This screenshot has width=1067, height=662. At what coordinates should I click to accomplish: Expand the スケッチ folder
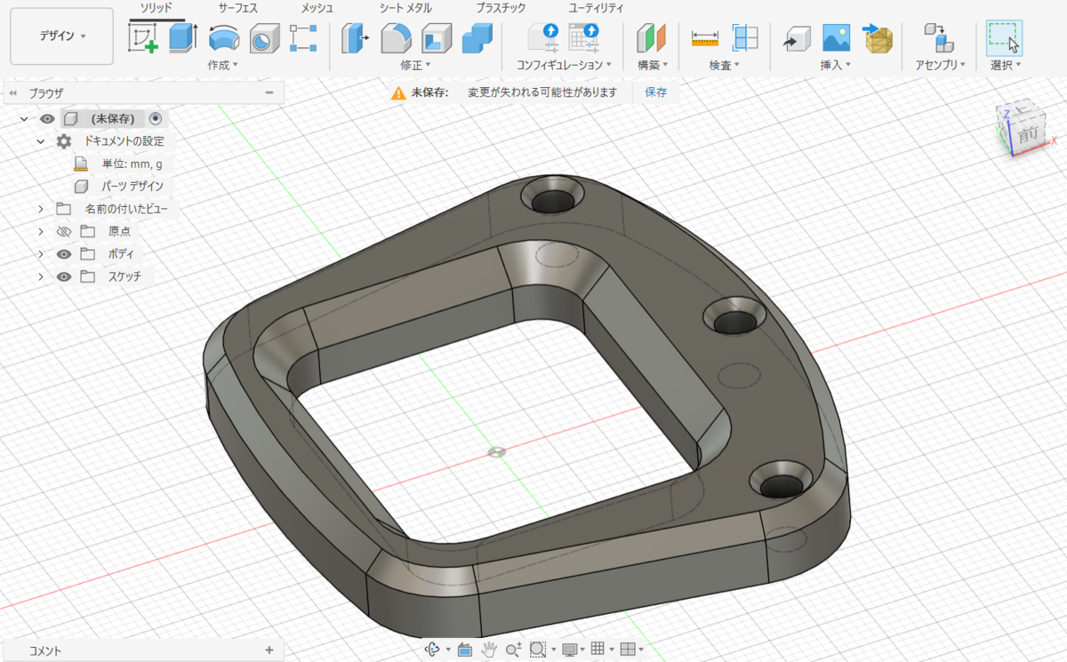(41, 276)
